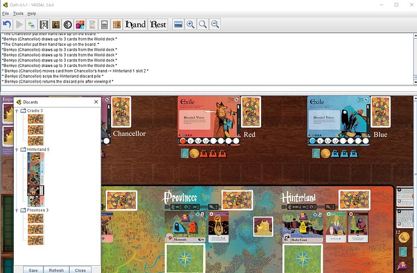The width and height of the screenshot is (417, 273).
Task: Open the server connection icon
Action: pos(31,25)
